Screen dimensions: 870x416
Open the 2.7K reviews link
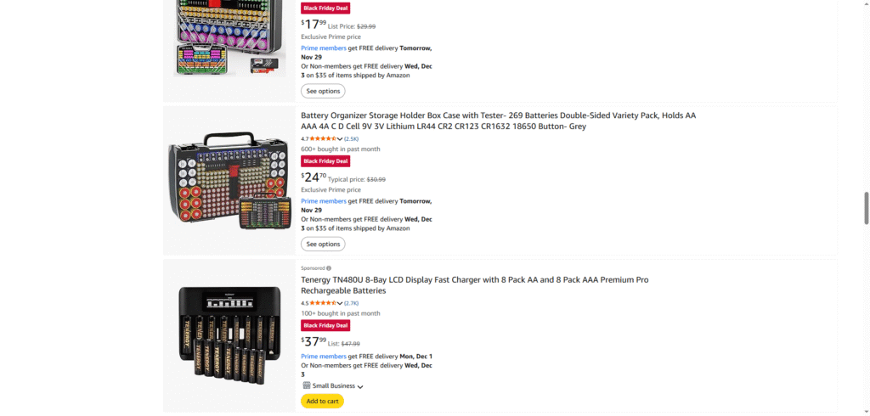pyautogui.click(x=351, y=303)
